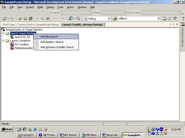The image size is (185, 138).
Task: Click into the calljava find box
Action: pos(137,19)
